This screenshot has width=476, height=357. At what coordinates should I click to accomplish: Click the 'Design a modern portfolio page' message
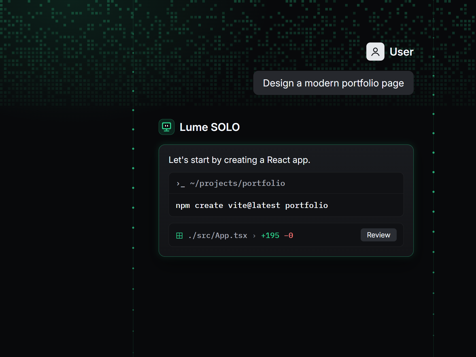click(x=333, y=83)
